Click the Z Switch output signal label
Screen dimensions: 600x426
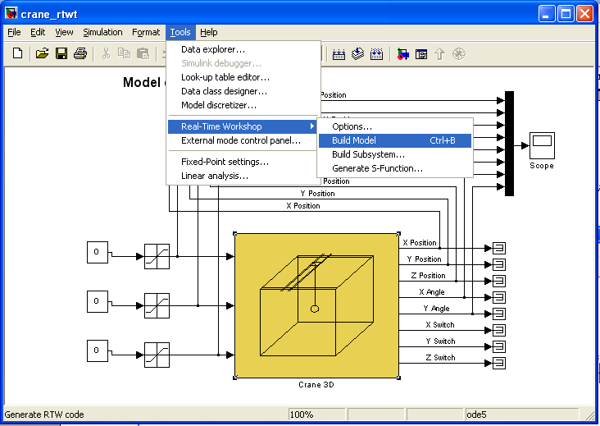[x=440, y=357]
